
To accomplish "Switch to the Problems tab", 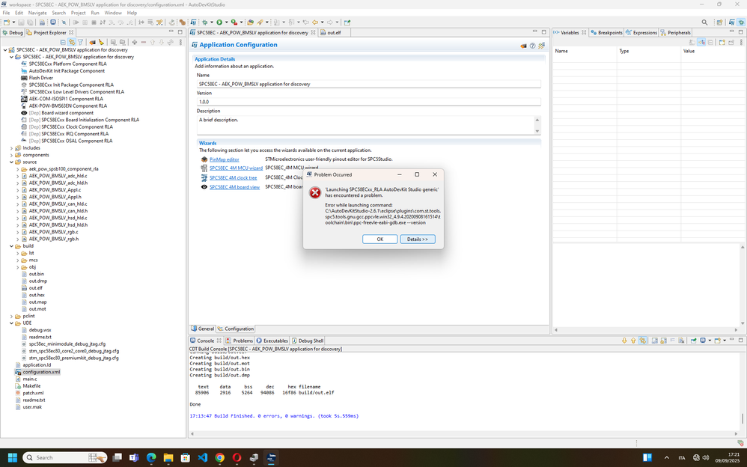I will pyautogui.click(x=240, y=341).
